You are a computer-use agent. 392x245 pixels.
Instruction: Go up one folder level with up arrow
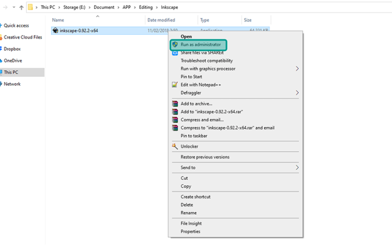(x=22, y=7)
